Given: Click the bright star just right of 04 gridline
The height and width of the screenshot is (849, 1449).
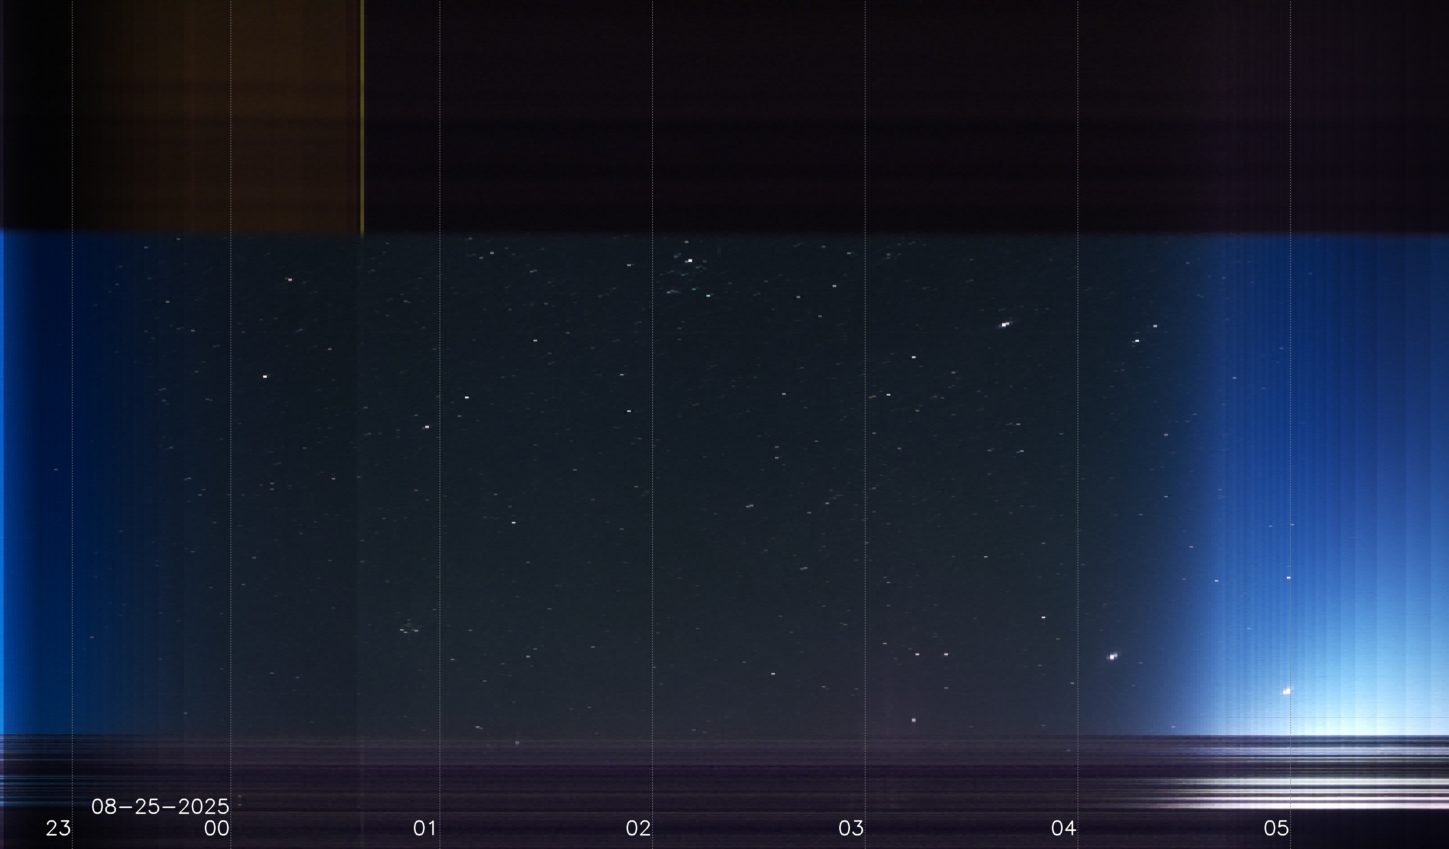Looking at the screenshot, I should 1112,656.
